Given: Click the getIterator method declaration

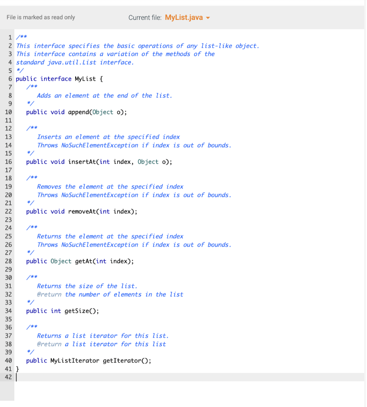Looking at the screenshot, I should [x=88, y=360].
